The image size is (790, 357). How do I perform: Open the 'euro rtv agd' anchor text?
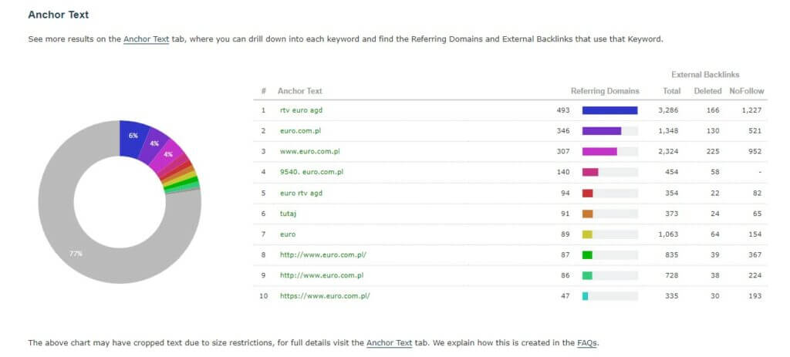click(301, 193)
